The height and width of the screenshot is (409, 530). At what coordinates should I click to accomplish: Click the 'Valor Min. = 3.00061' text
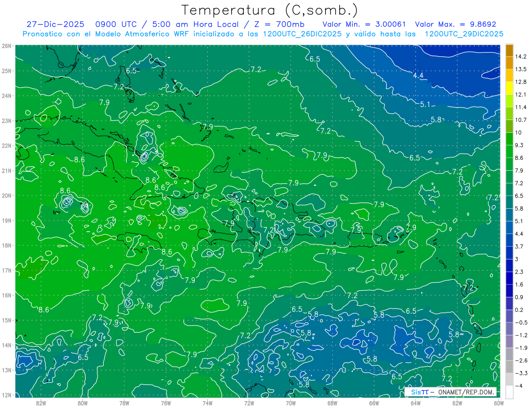tap(364, 24)
